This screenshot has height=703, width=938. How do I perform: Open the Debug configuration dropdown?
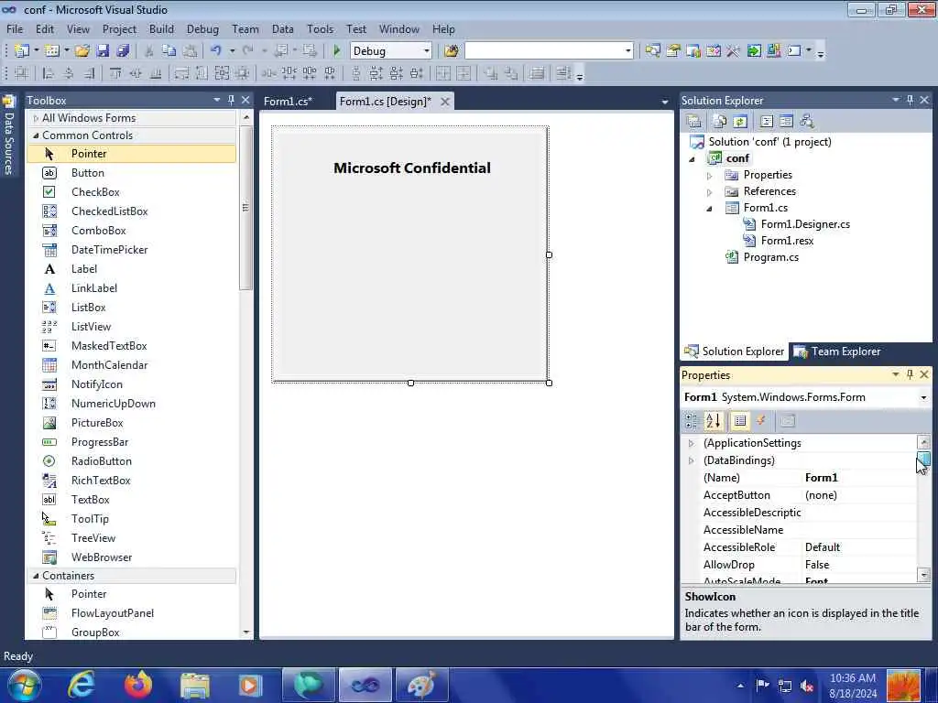[427, 51]
